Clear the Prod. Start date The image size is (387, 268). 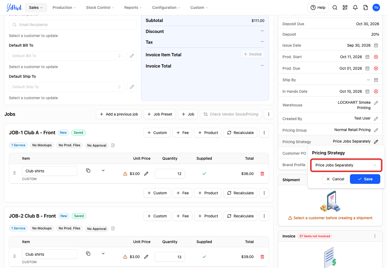(x=376, y=57)
